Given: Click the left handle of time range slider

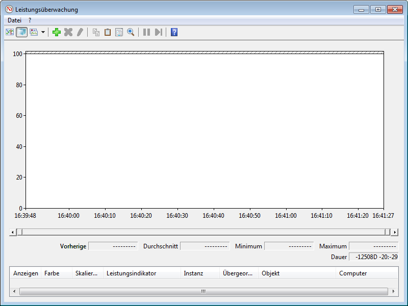Looking at the screenshot, I should point(20,232).
